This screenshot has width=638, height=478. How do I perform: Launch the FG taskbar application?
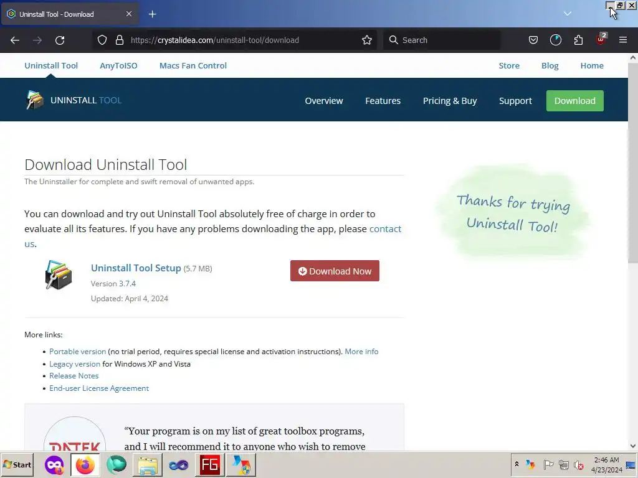[x=210, y=464]
